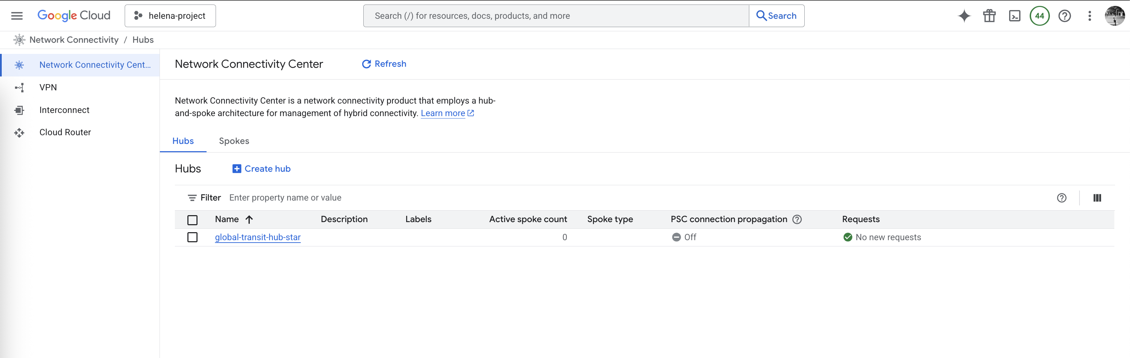Viewport: 1130px width, 358px height.
Task: Select the Hubs tab
Action: (183, 141)
